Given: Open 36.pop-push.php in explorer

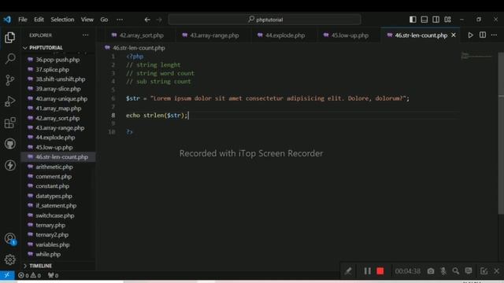Looking at the screenshot, I should tap(57, 60).
